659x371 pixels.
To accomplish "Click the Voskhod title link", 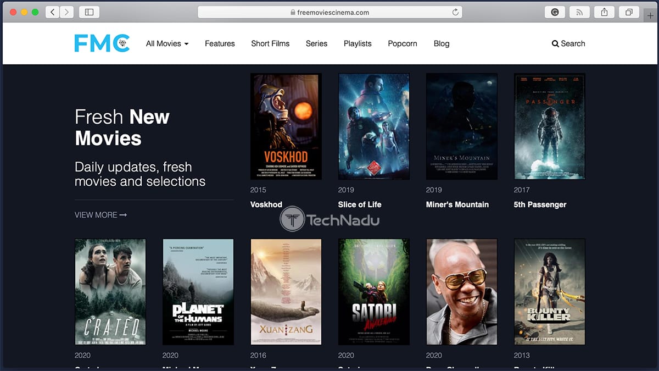I will pos(266,204).
